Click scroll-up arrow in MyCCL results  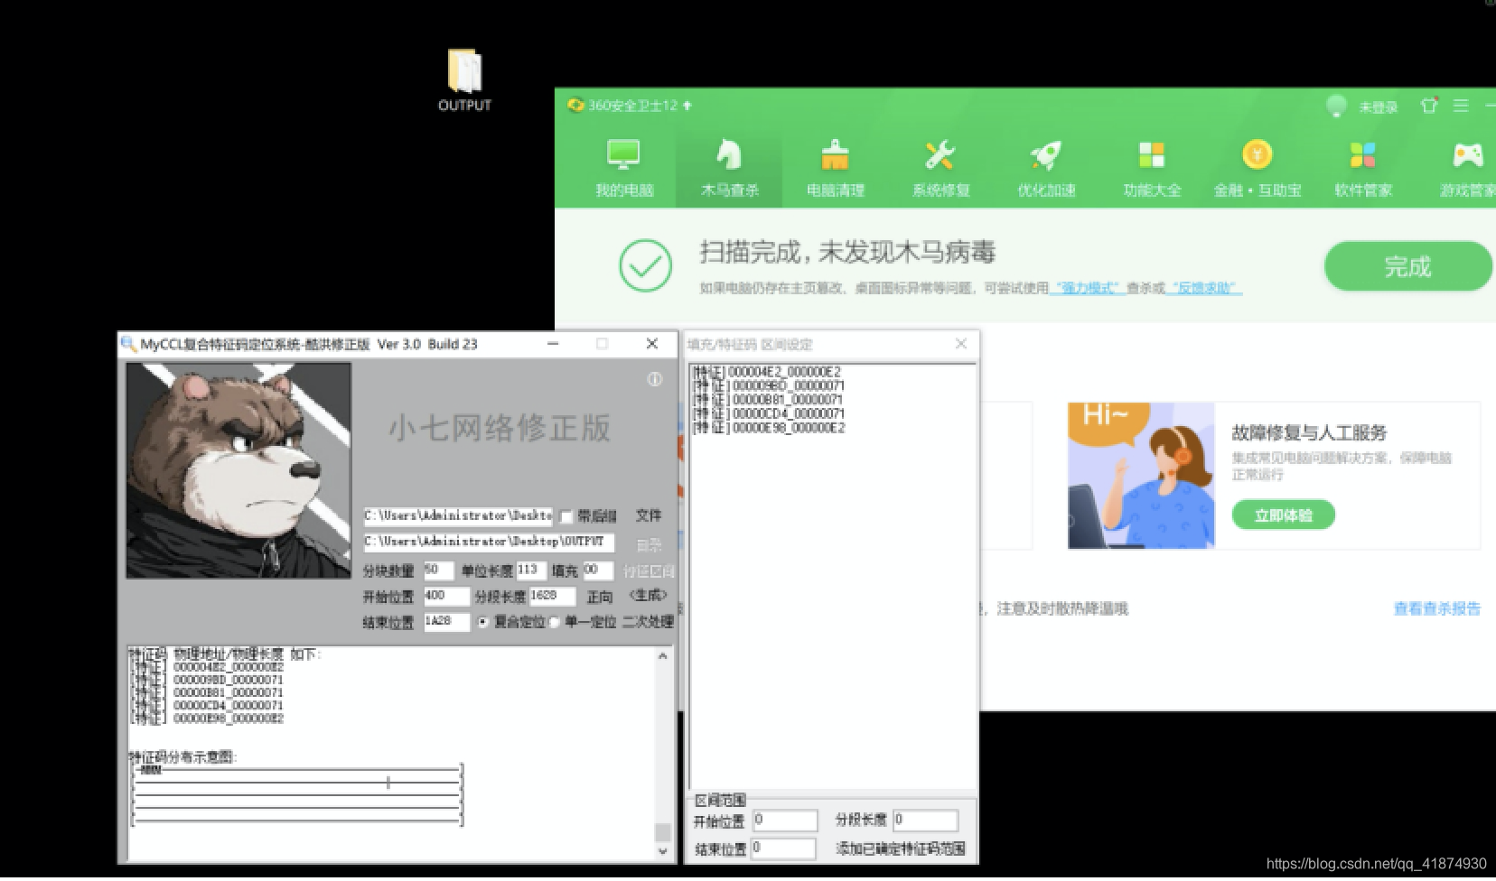pyautogui.click(x=663, y=656)
